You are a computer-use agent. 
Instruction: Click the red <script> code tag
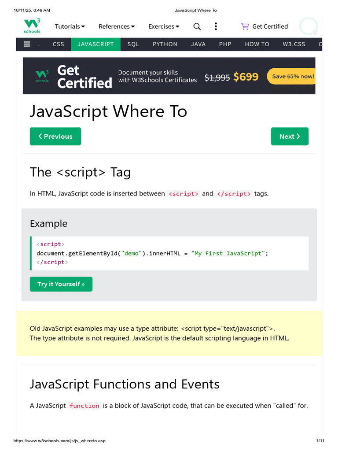[x=184, y=194]
